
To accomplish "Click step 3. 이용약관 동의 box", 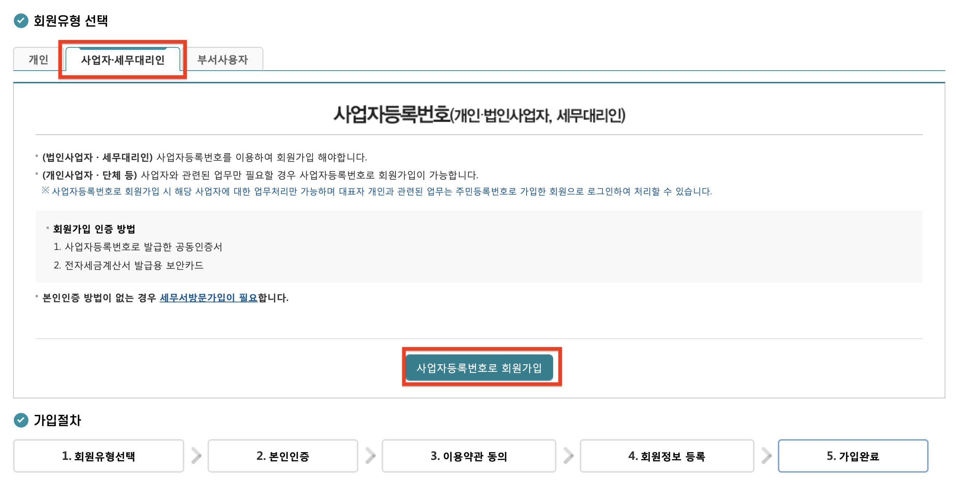I will click(468, 456).
